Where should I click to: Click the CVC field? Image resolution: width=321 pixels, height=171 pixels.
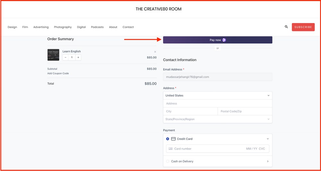coord(262,149)
